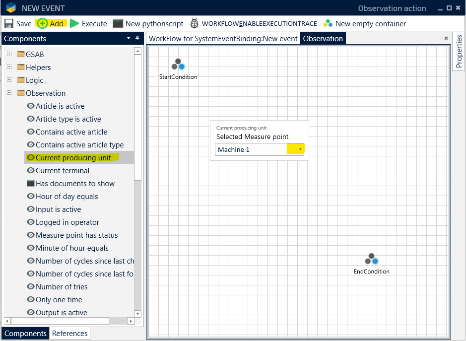
Task: Open the Selected Measure point dropdown
Action: click(x=300, y=149)
